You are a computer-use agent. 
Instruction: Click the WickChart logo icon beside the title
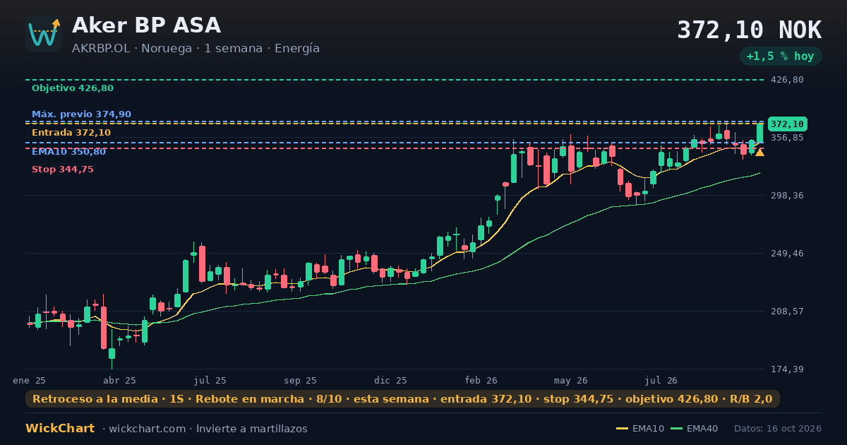[44, 34]
